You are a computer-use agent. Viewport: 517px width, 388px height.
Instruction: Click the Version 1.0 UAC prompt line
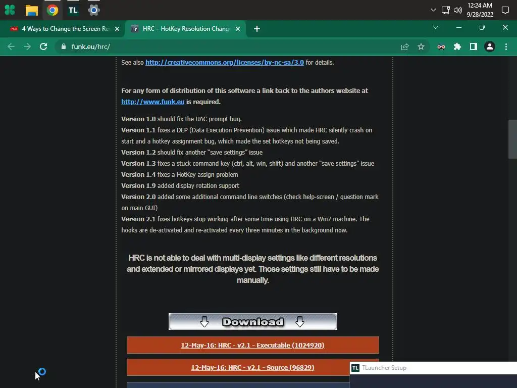181,119
